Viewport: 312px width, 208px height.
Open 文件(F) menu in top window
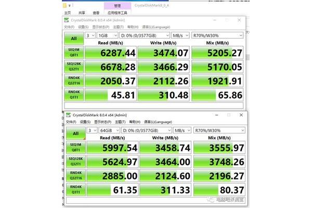[69, 27]
